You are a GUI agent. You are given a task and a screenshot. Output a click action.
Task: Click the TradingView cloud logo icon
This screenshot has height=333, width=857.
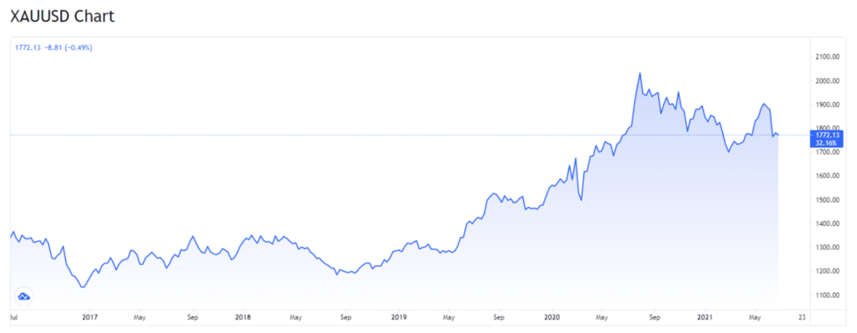coord(24,296)
